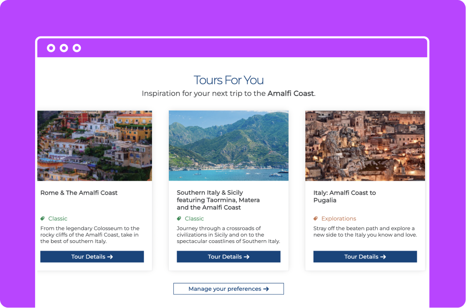Click the colorful Positano hillside photo
This screenshot has height=308, width=466.
(95, 146)
